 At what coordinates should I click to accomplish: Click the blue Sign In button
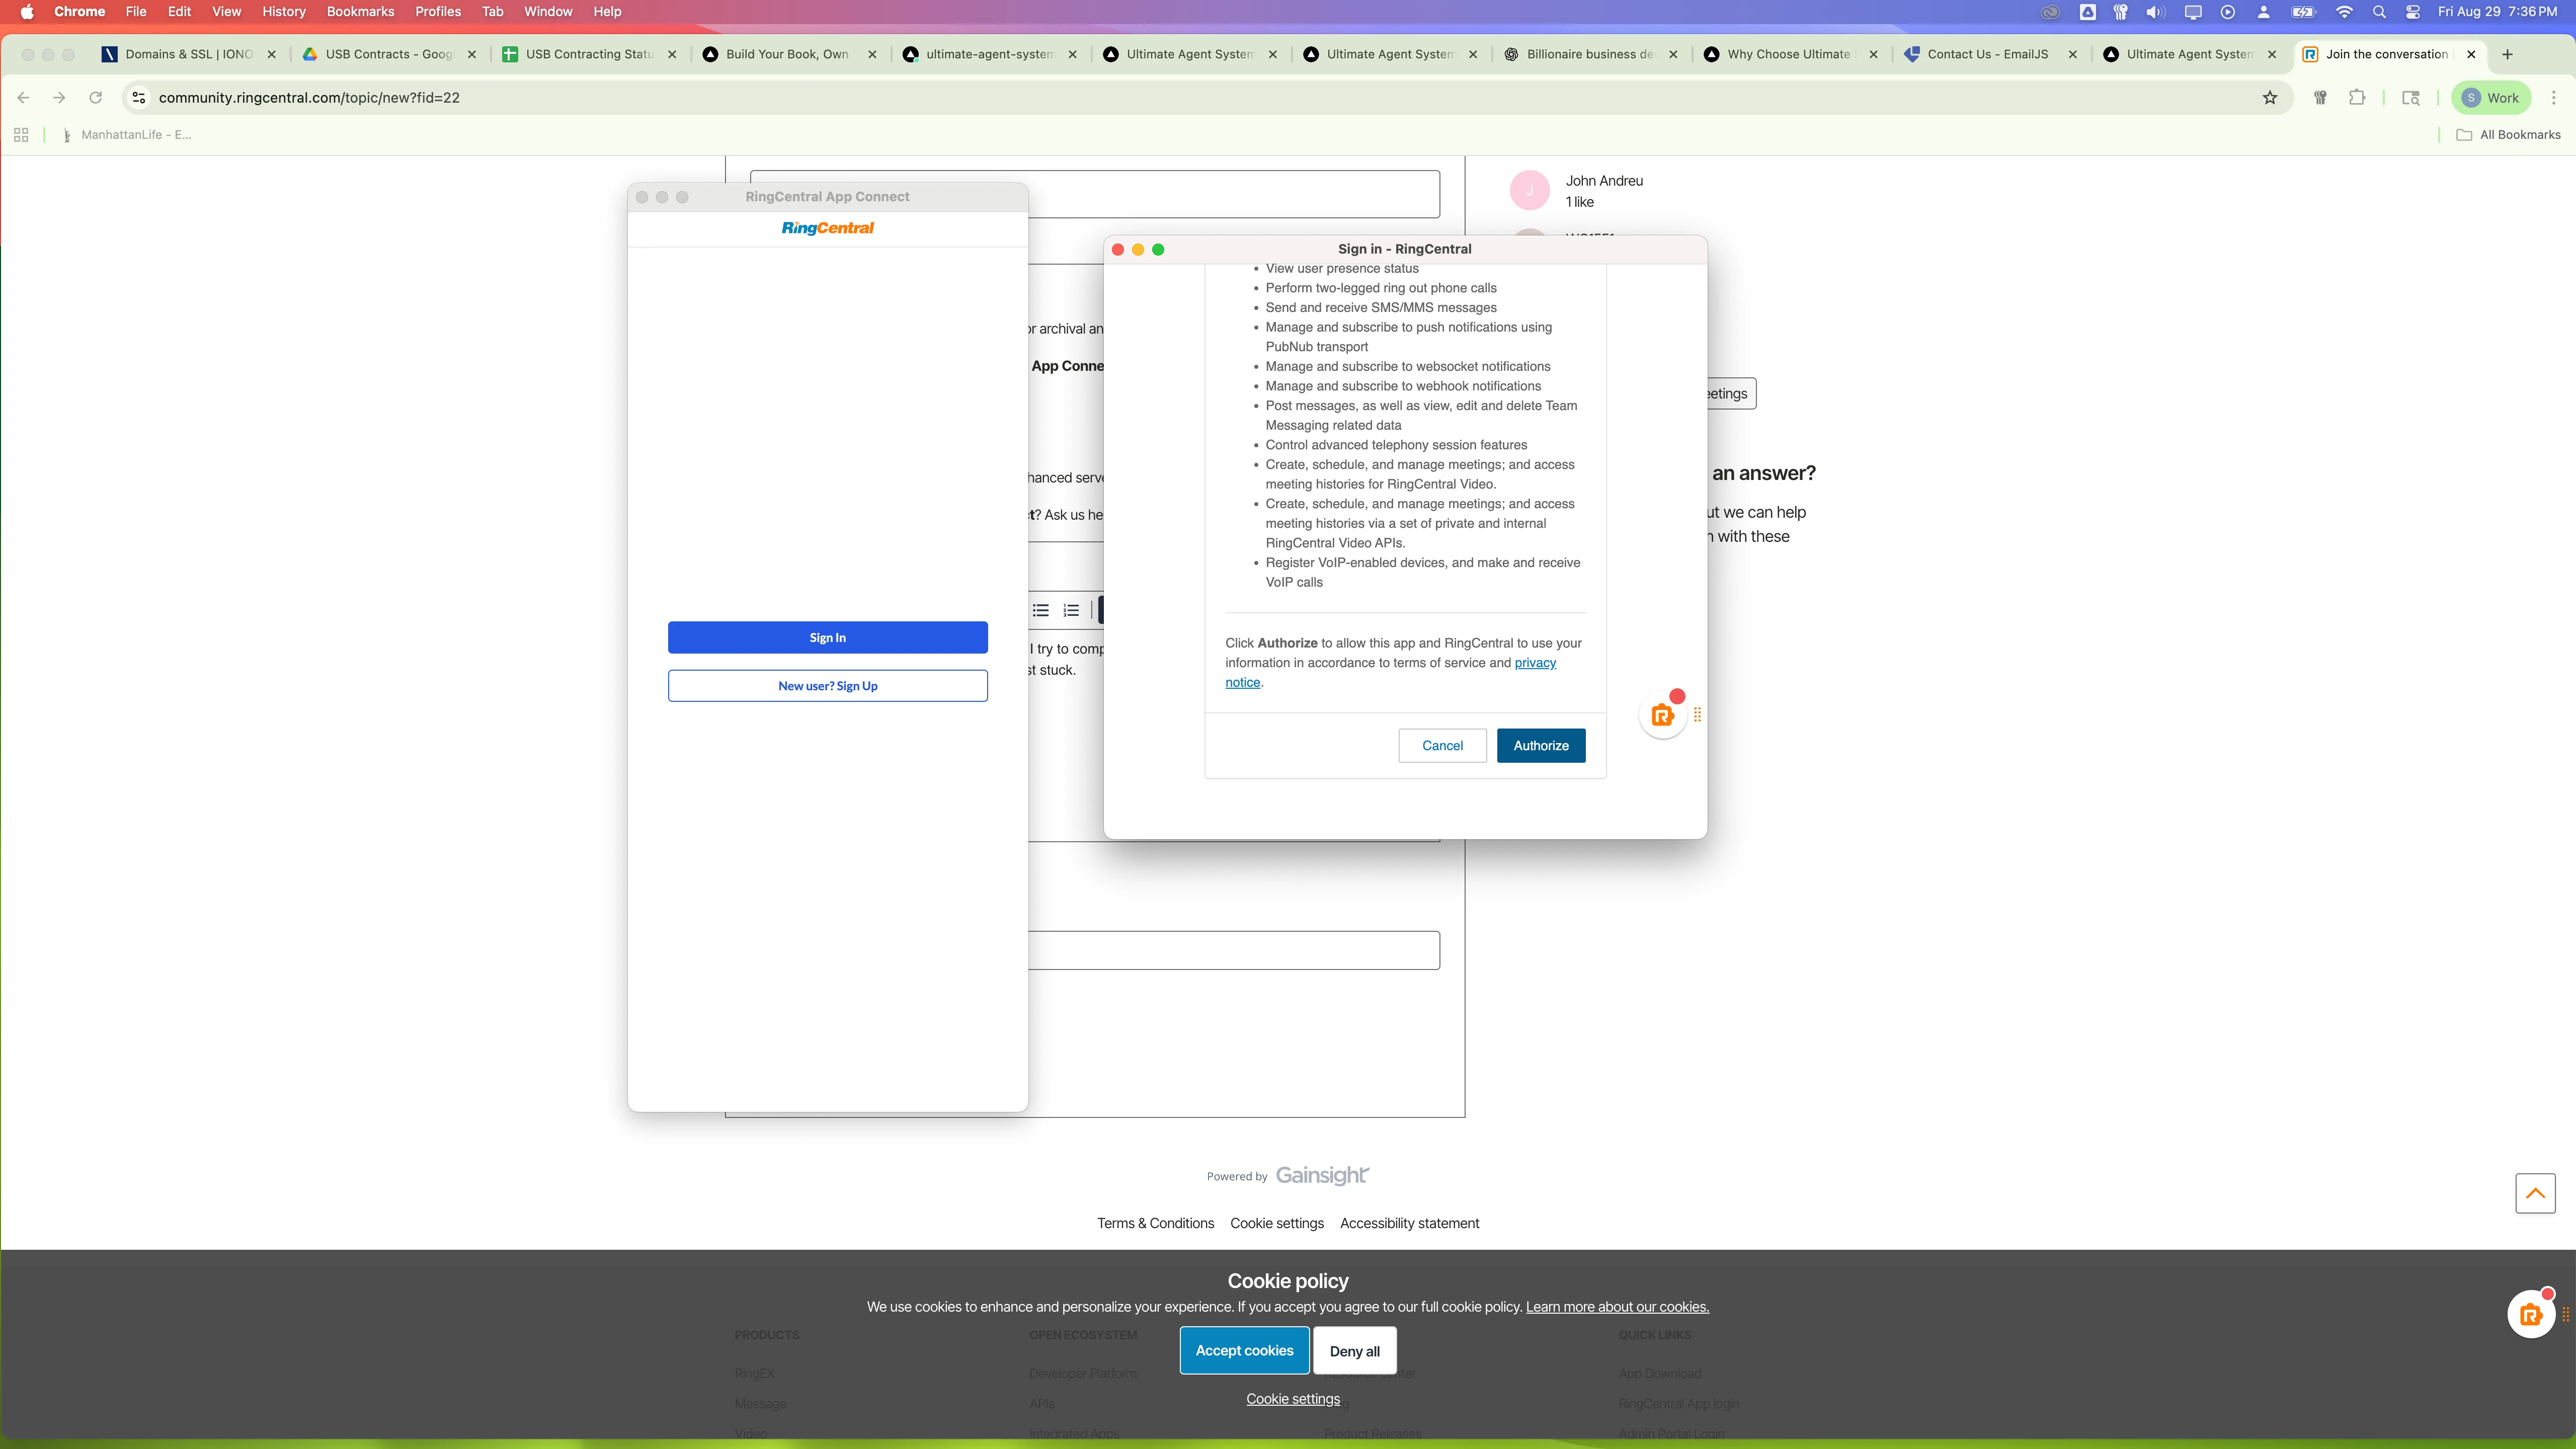coord(827,638)
